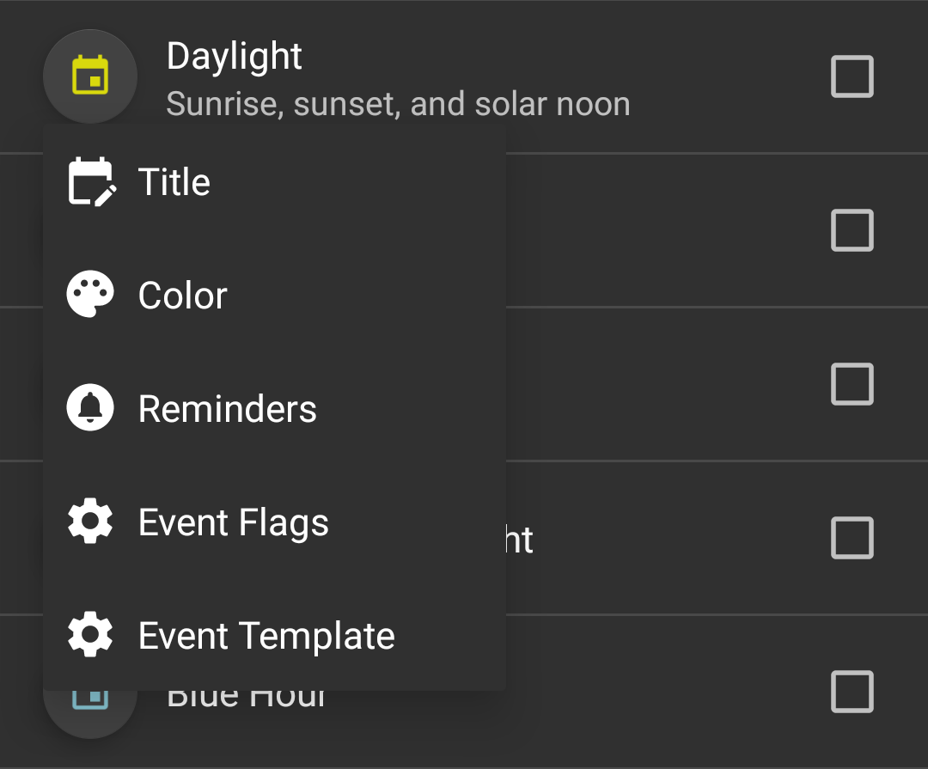Screen dimensions: 928x769
Task: Click the Daylight event name
Action: point(234,57)
